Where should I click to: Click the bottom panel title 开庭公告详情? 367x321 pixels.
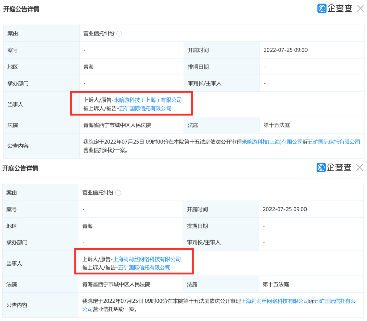point(20,168)
